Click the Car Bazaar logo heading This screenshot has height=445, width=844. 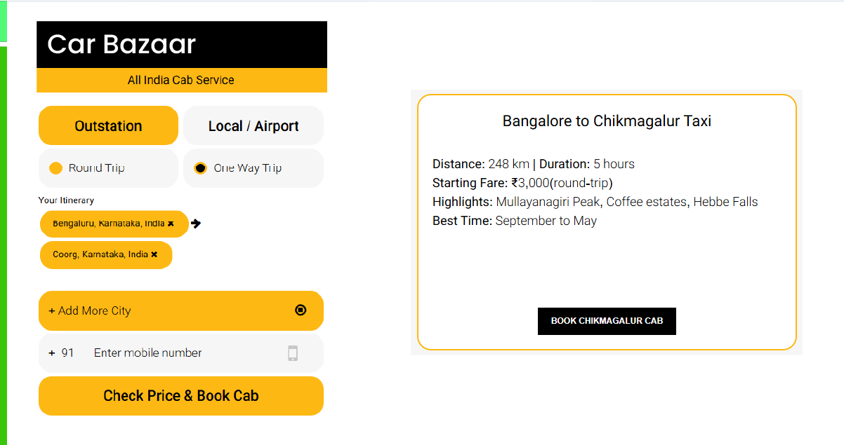(121, 44)
